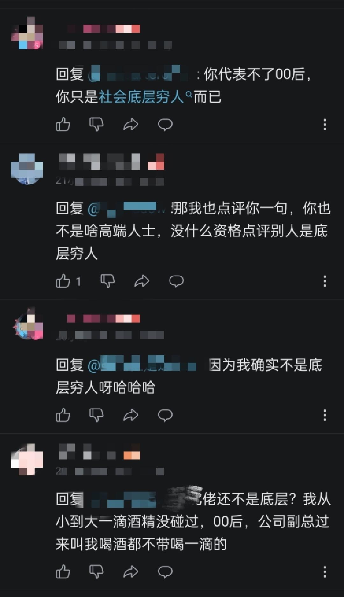Open more options for second comment

click(325, 281)
